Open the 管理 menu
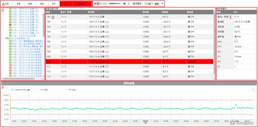This screenshot has height=128, width=258. pos(19,4)
